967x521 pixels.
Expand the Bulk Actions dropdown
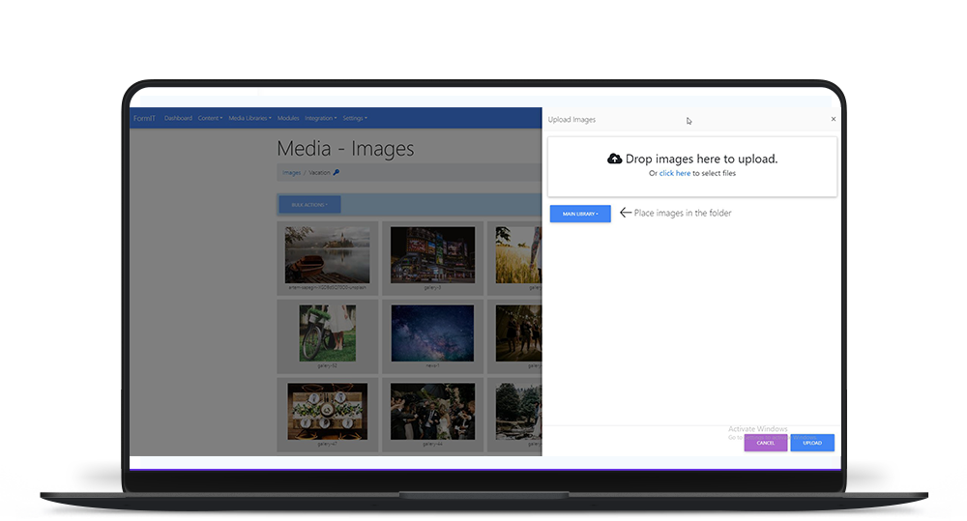(x=309, y=205)
